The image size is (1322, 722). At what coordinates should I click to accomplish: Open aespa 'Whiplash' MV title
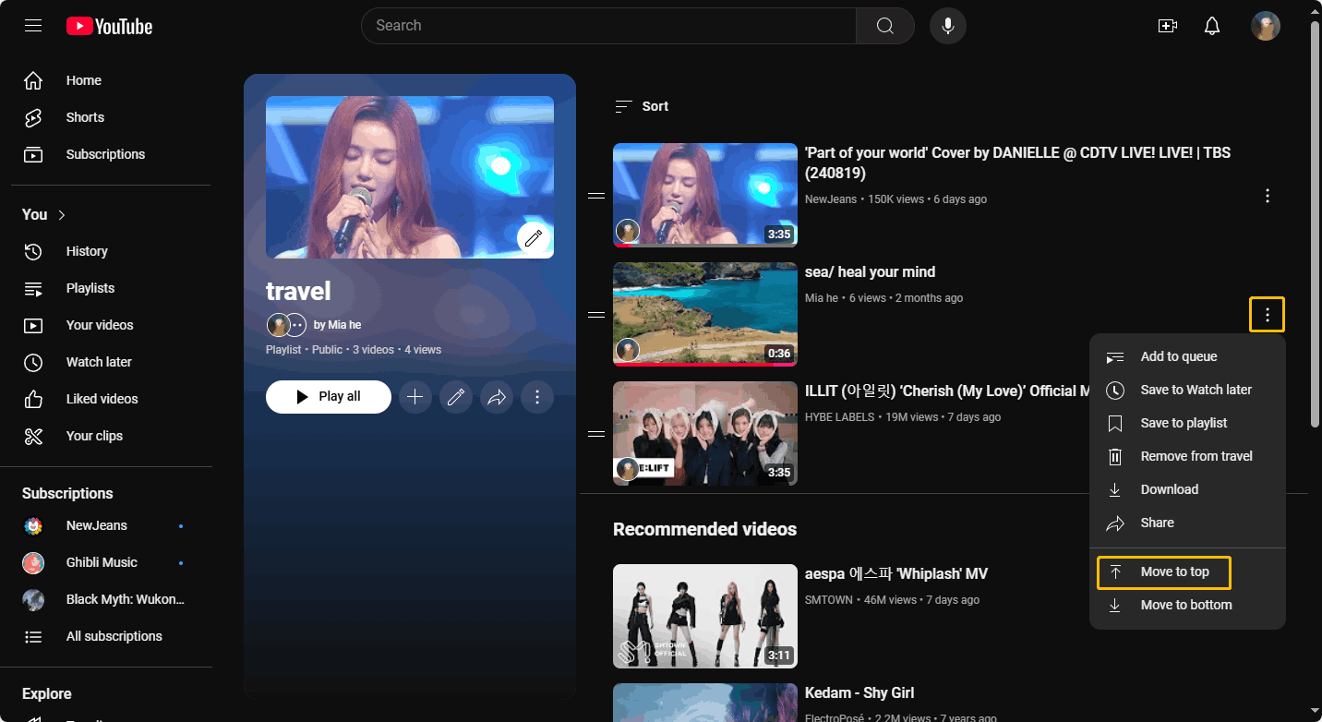pos(896,574)
